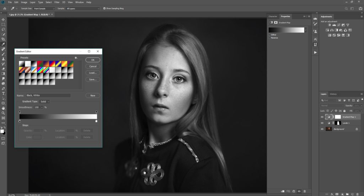Open the layer Opacity dropdown

click(362, 106)
